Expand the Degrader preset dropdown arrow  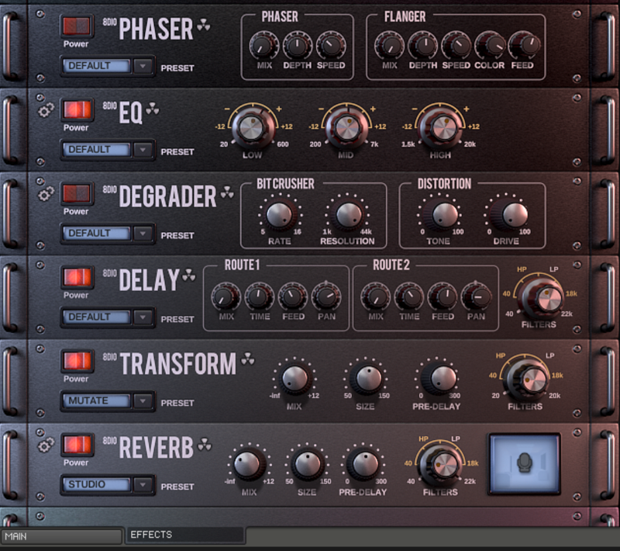pyautogui.click(x=143, y=233)
